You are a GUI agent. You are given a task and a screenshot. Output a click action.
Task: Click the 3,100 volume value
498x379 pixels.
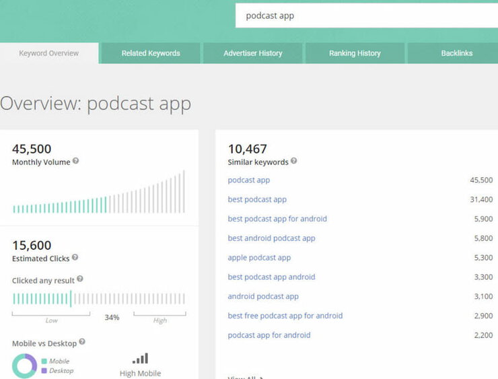[x=483, y=296]
